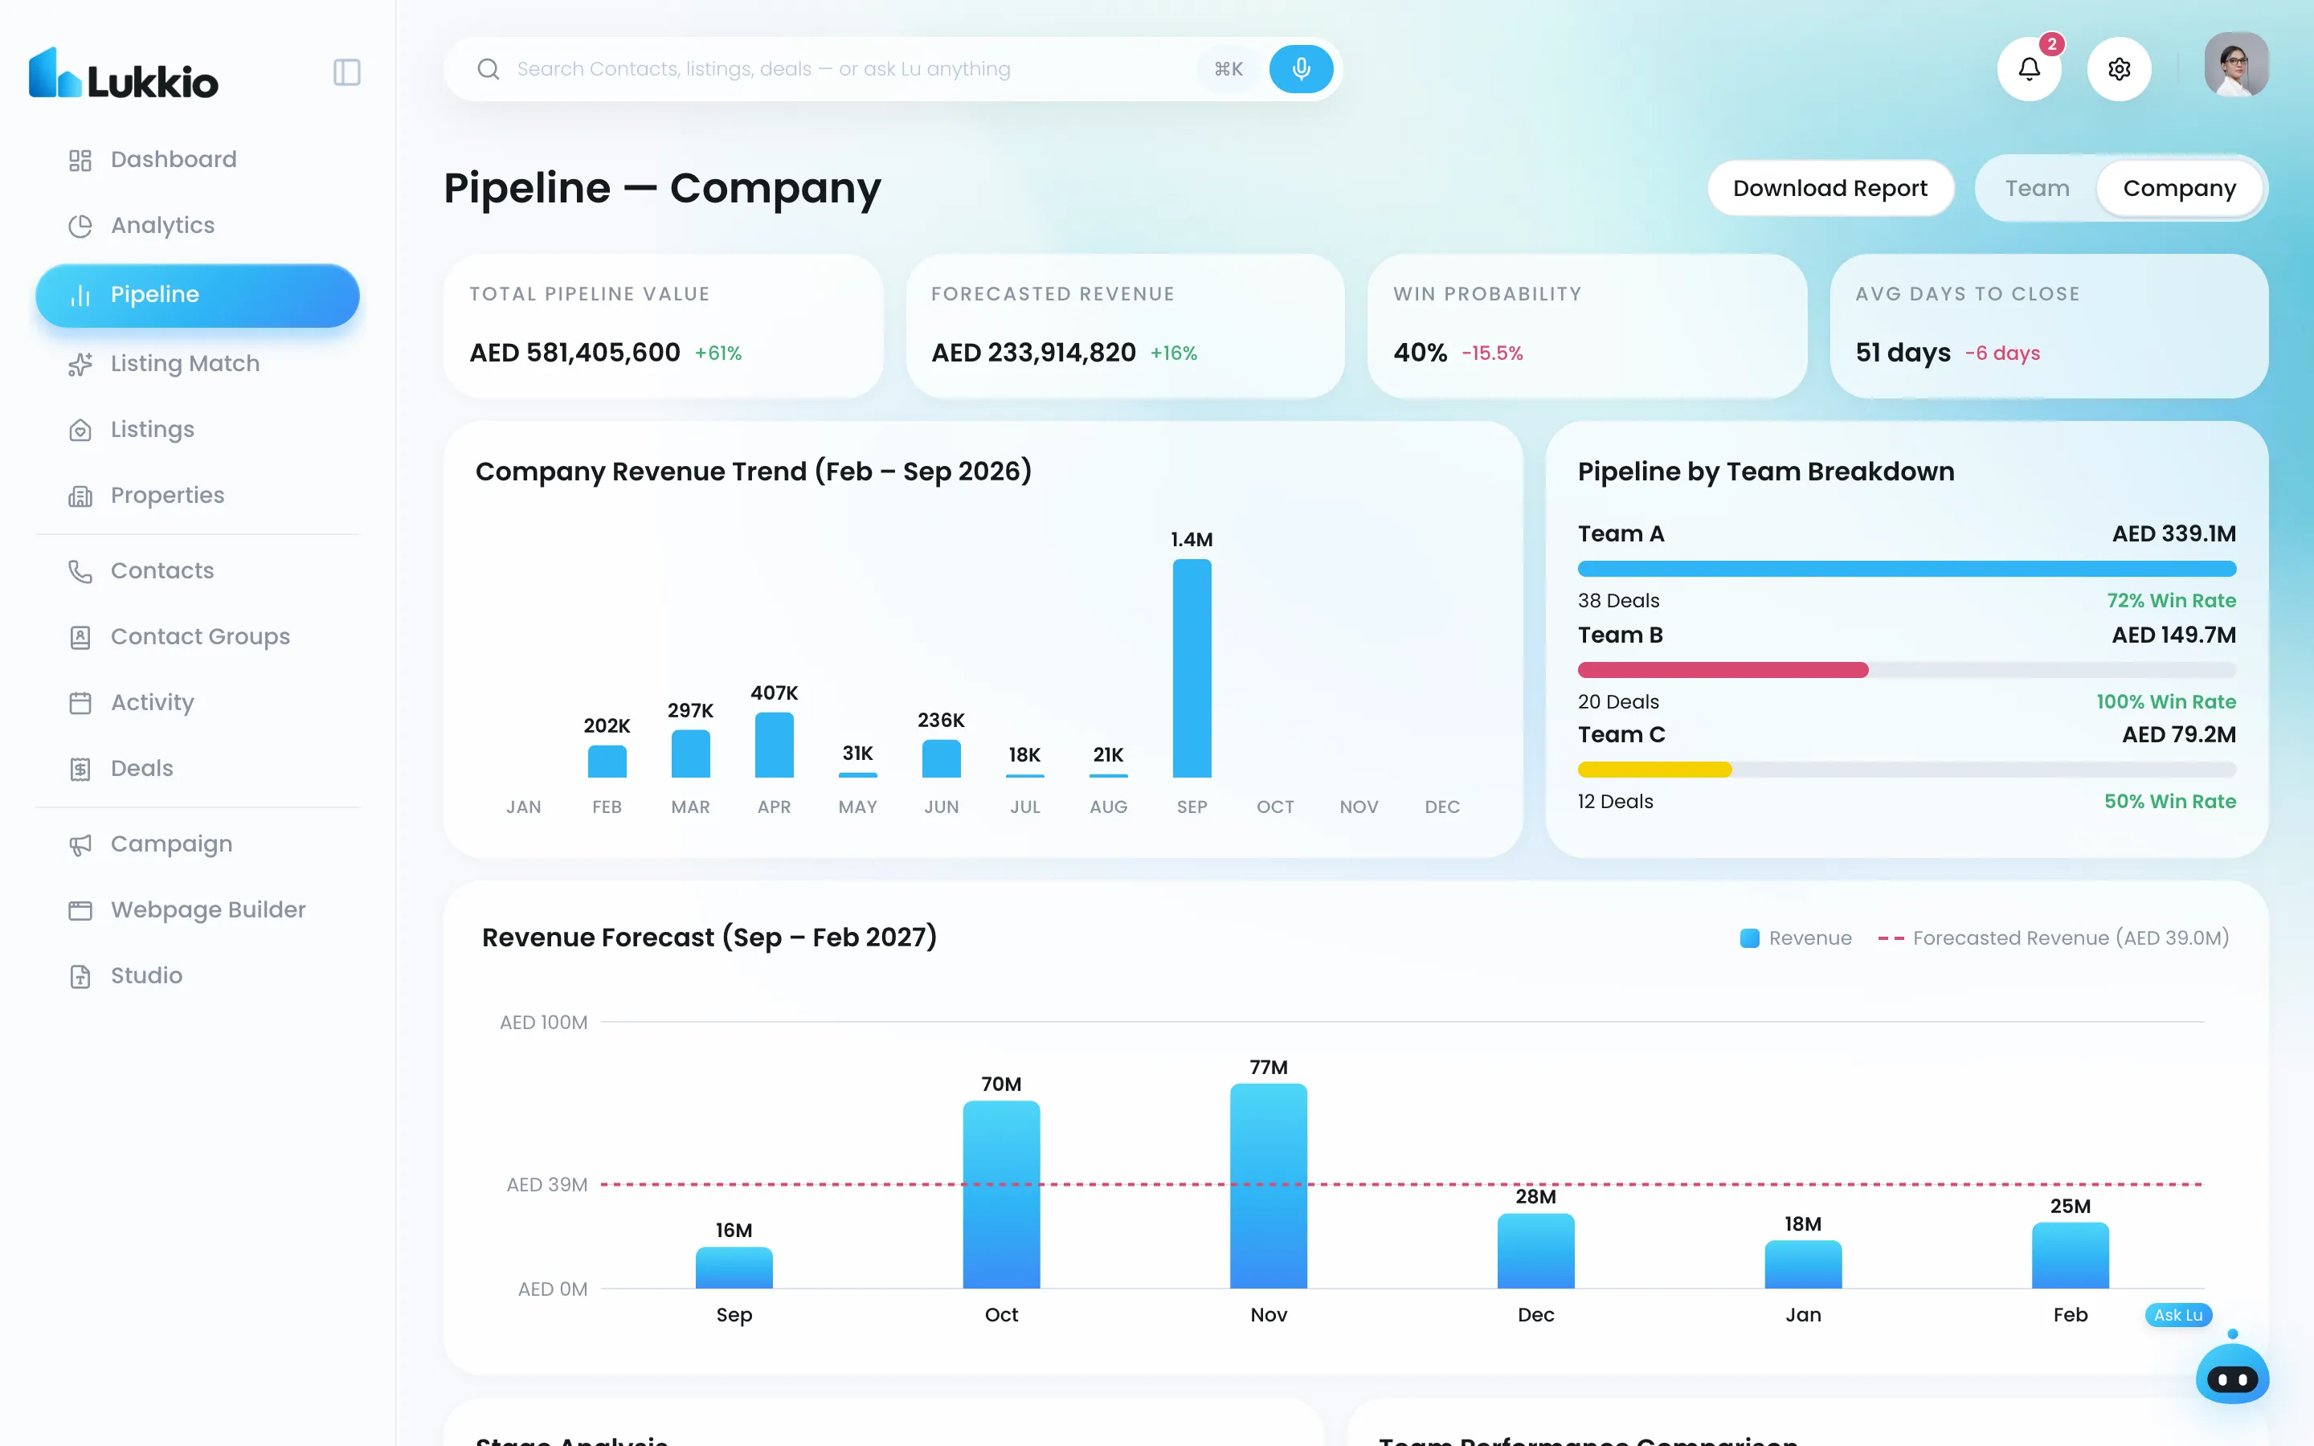Click the SEP 1.4M revenue bar

point(1192,668)
